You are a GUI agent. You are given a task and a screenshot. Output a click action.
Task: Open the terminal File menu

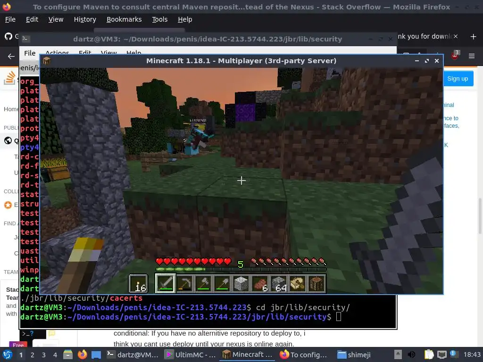tap(30, 53)
